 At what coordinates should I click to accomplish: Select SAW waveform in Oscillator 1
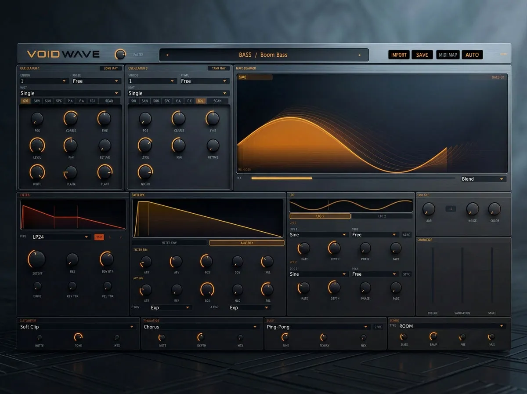[37, 101]
